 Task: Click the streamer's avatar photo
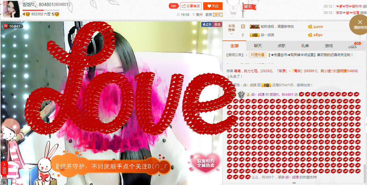tap(11, 9)
